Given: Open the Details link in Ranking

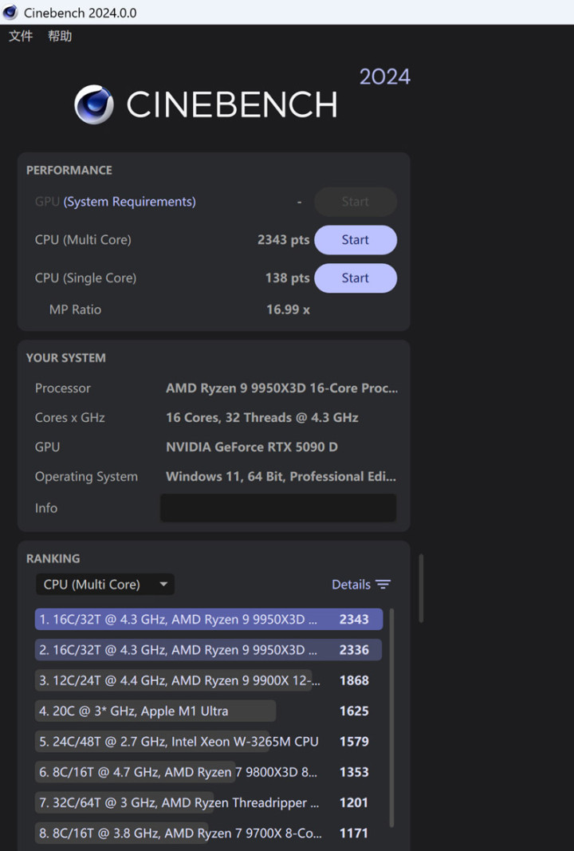Looking at the screenshot, I should tap(351, 585).
